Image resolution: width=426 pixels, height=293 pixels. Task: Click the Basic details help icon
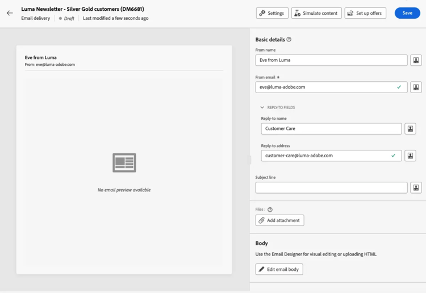click(x=289, y=39)
